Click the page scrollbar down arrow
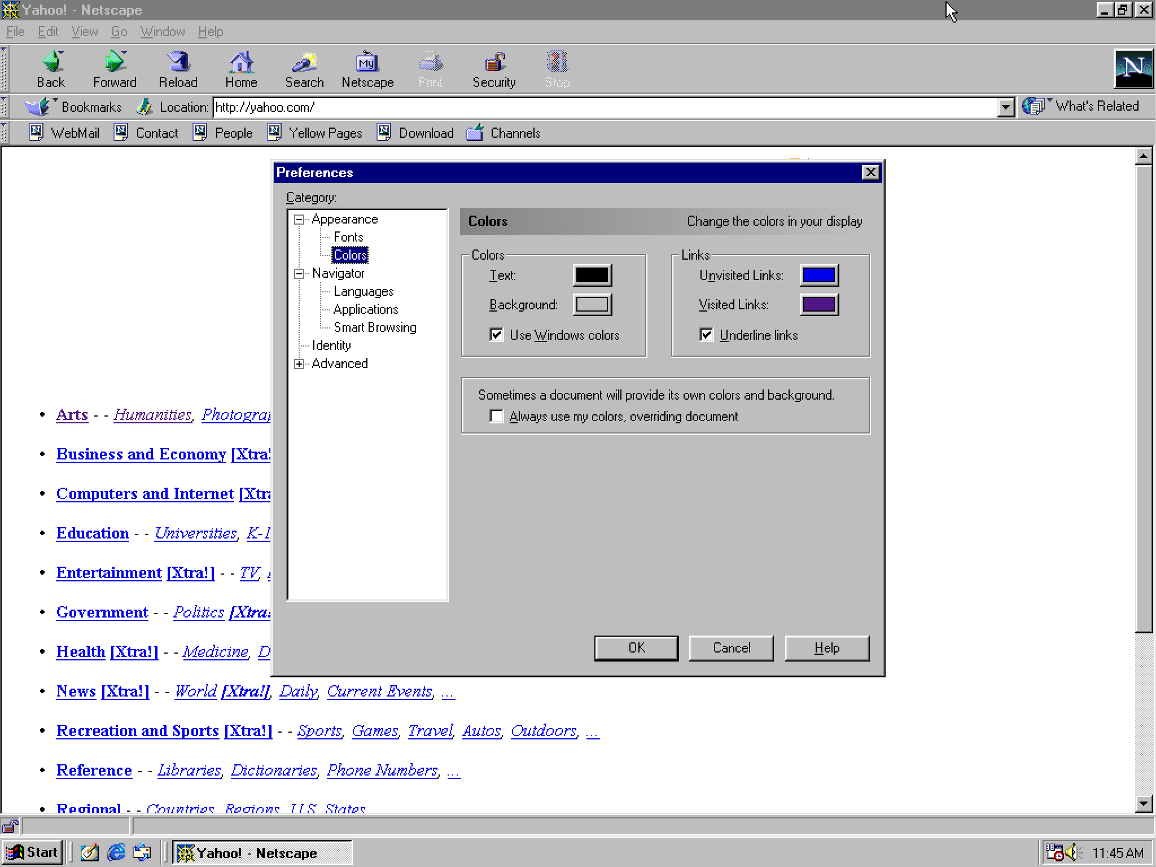 pyautogui.click(x=1144, y=804)
